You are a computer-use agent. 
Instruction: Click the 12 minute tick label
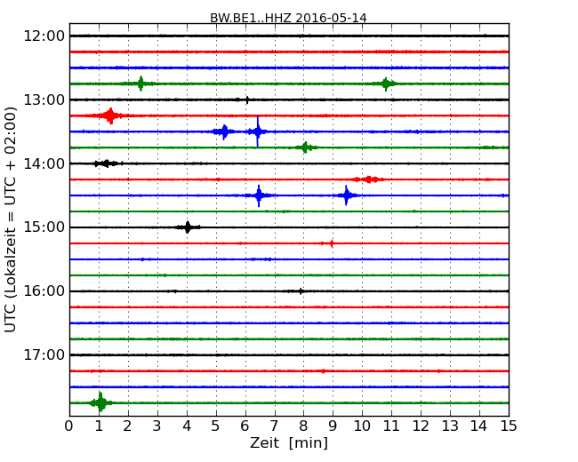pyautogui.click(x=421, y=426)
